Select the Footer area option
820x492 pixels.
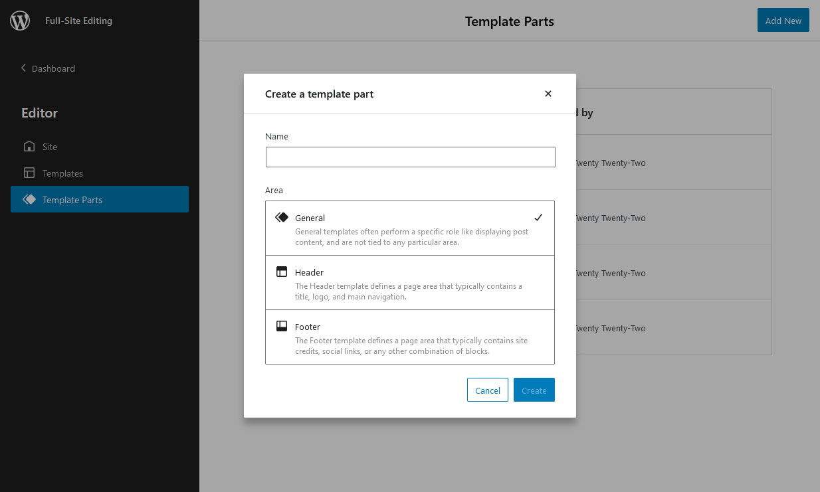[x=410, y=337]
